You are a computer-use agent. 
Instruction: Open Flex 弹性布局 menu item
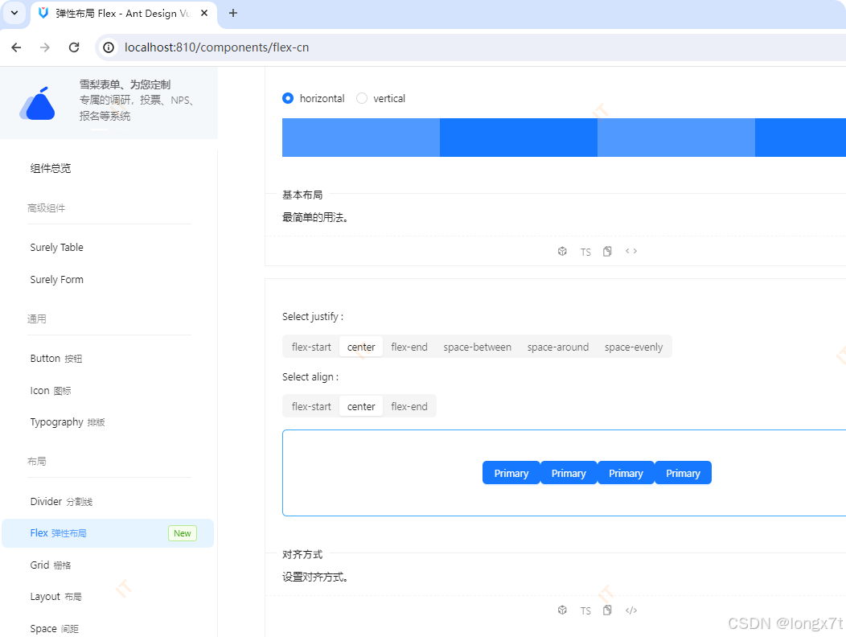coord(108,533)
